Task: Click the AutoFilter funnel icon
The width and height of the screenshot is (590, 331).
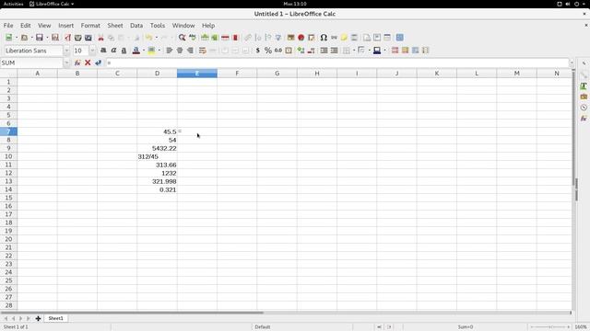Action: [x=278, y=38]
